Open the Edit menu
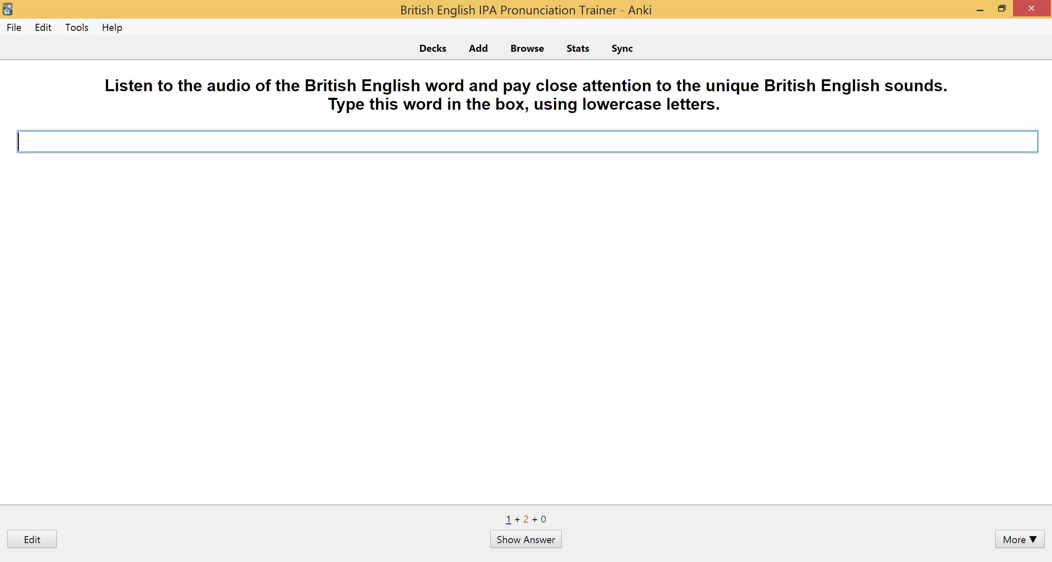This screenshot has width=1052, height=562. click(43, 28)
